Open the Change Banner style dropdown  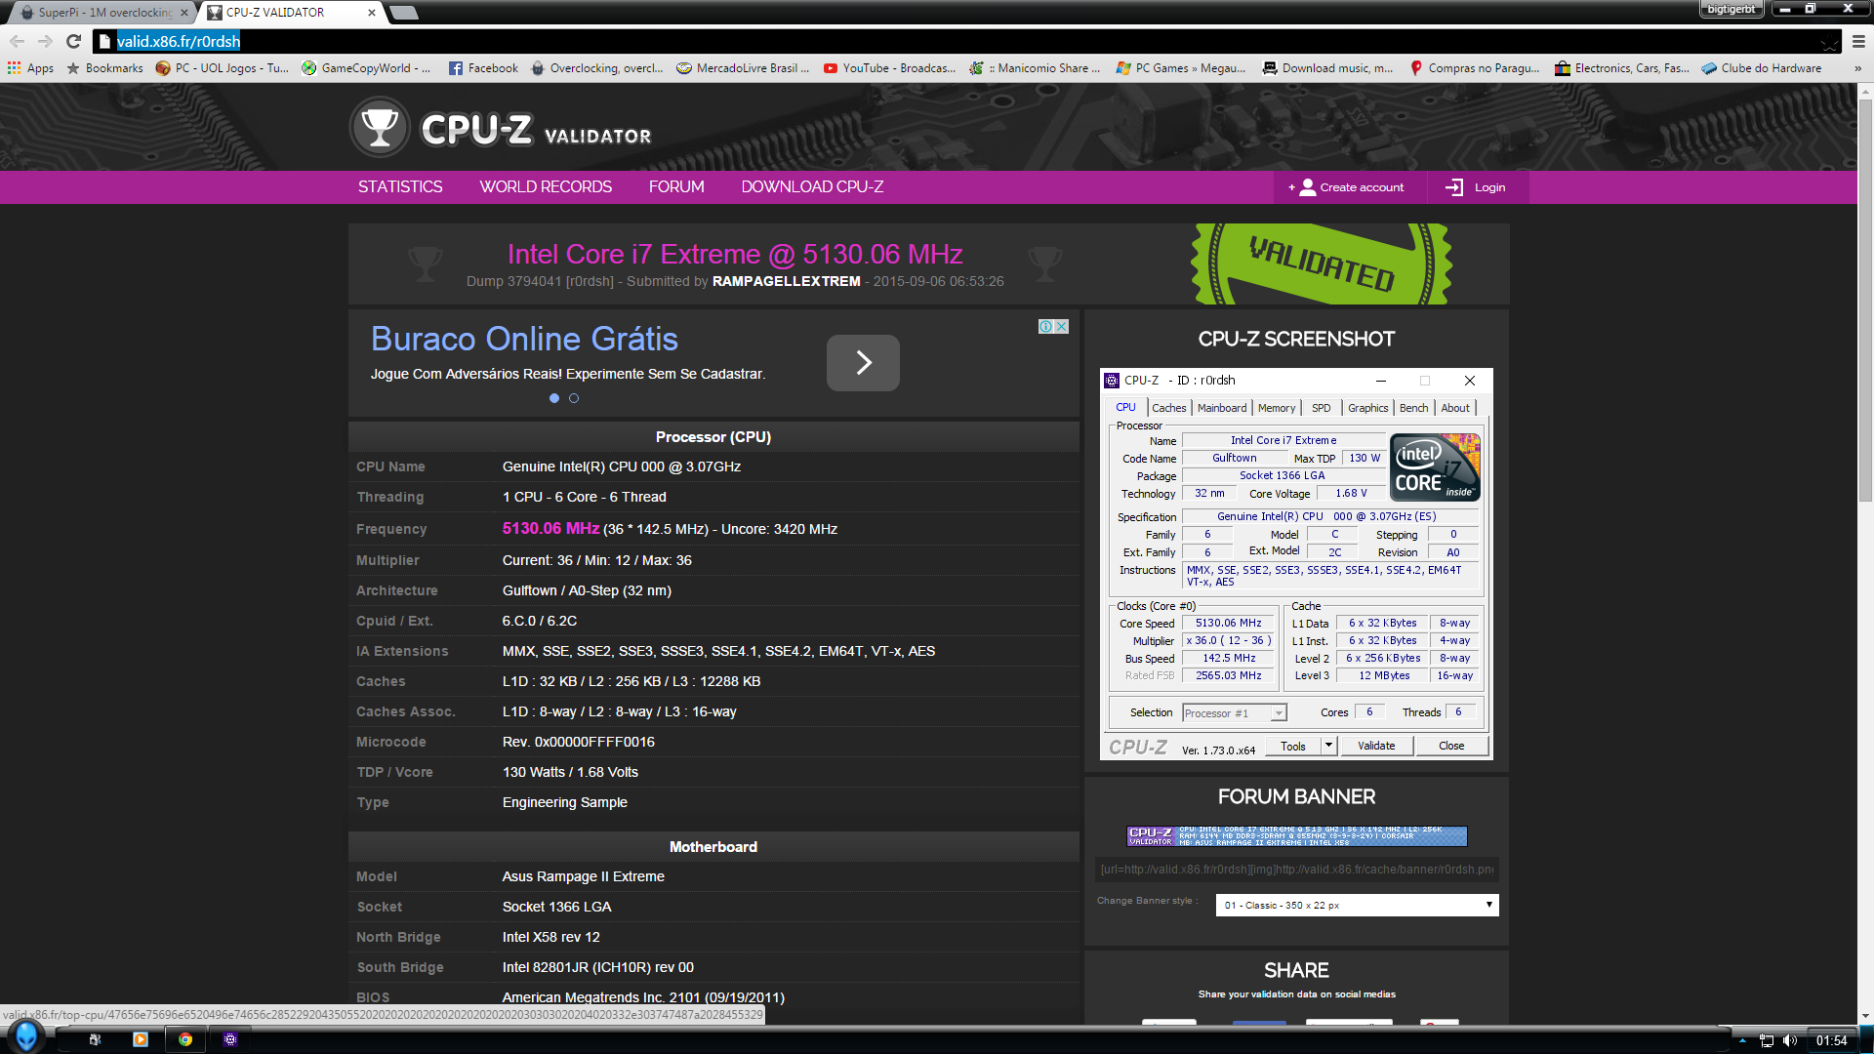coord(1357,905)
